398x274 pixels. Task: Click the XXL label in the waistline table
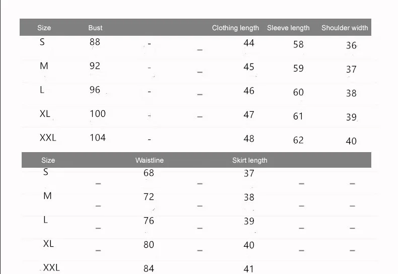[51, 267]
